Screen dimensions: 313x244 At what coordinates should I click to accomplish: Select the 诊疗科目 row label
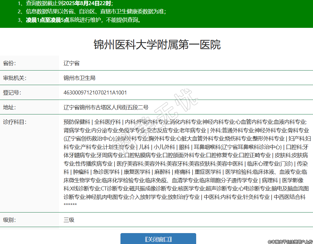(x=15, y=122)
